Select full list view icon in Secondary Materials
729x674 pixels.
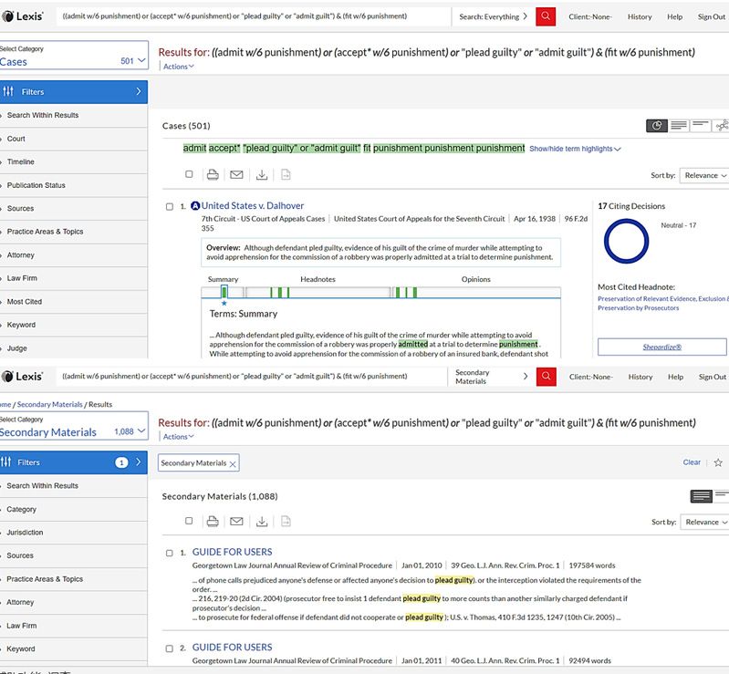pos(702,496)
